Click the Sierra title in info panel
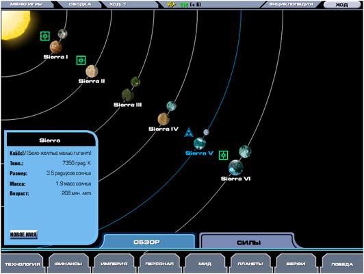The image size is (364, 274). point(50,140)
